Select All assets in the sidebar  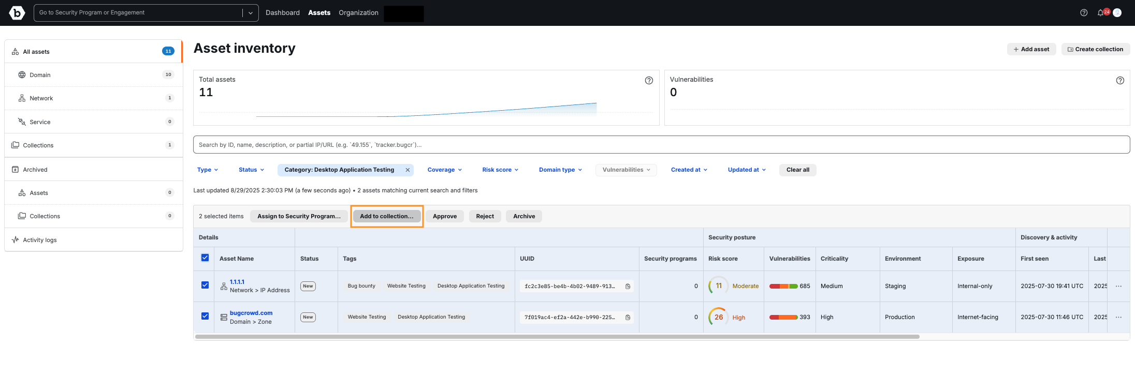pos(93,52)
